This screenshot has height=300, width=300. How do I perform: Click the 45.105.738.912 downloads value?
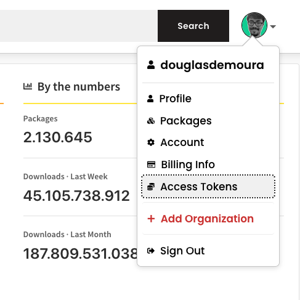tap(76, 195)
